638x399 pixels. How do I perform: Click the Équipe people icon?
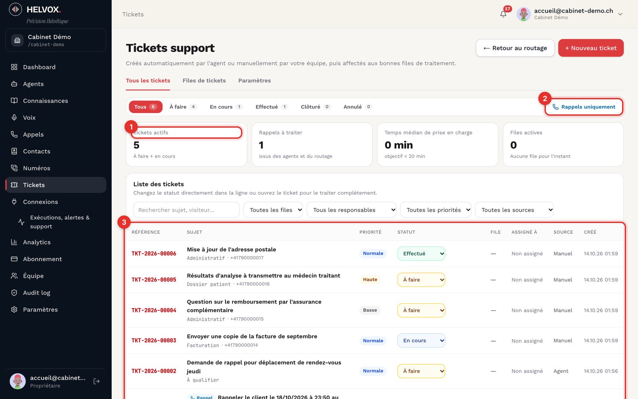point(14,276)
